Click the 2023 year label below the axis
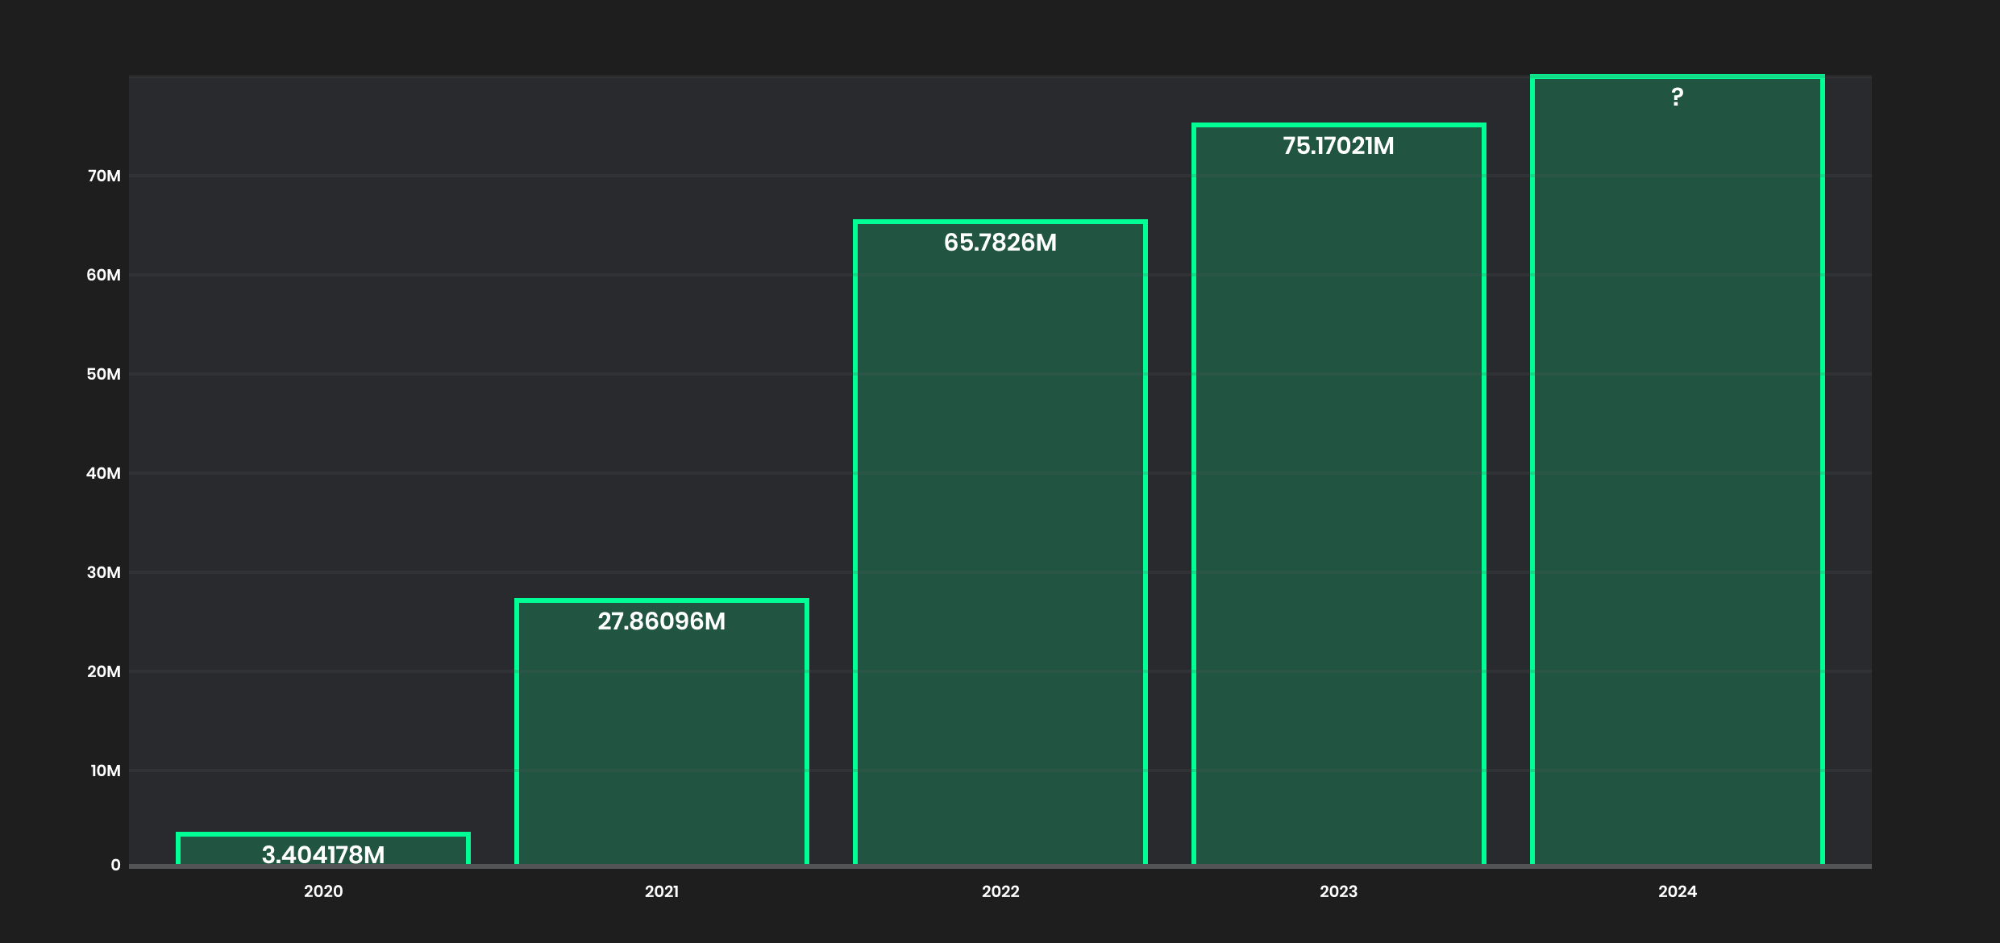 [1338, 891]
